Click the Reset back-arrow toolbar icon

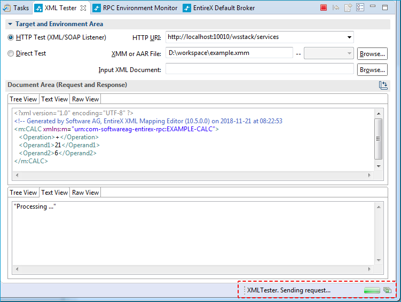[x=336, y=7]
